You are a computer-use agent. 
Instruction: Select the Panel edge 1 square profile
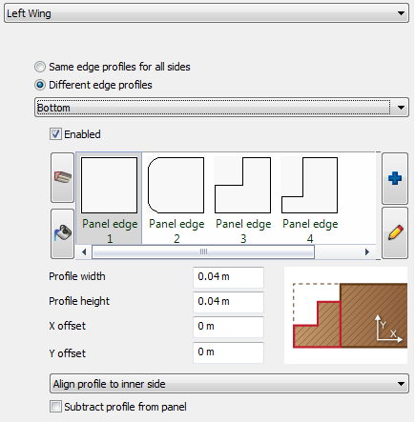point(109,198)
